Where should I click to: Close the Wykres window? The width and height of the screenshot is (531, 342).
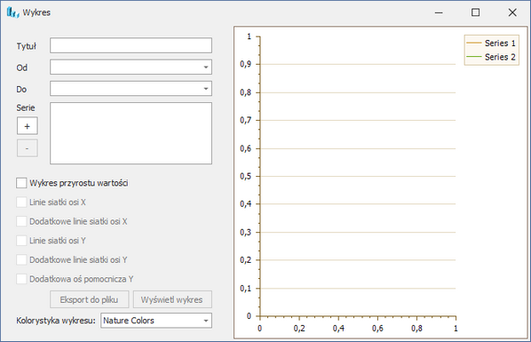point(512,12)
